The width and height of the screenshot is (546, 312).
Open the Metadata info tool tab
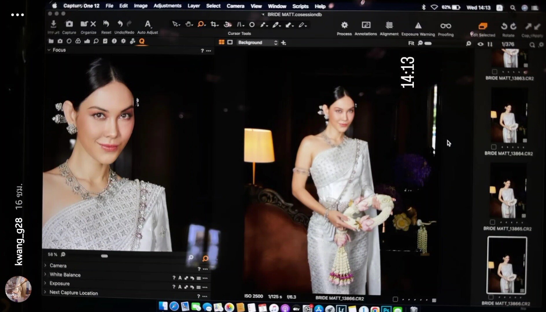(x=114, y=41)
